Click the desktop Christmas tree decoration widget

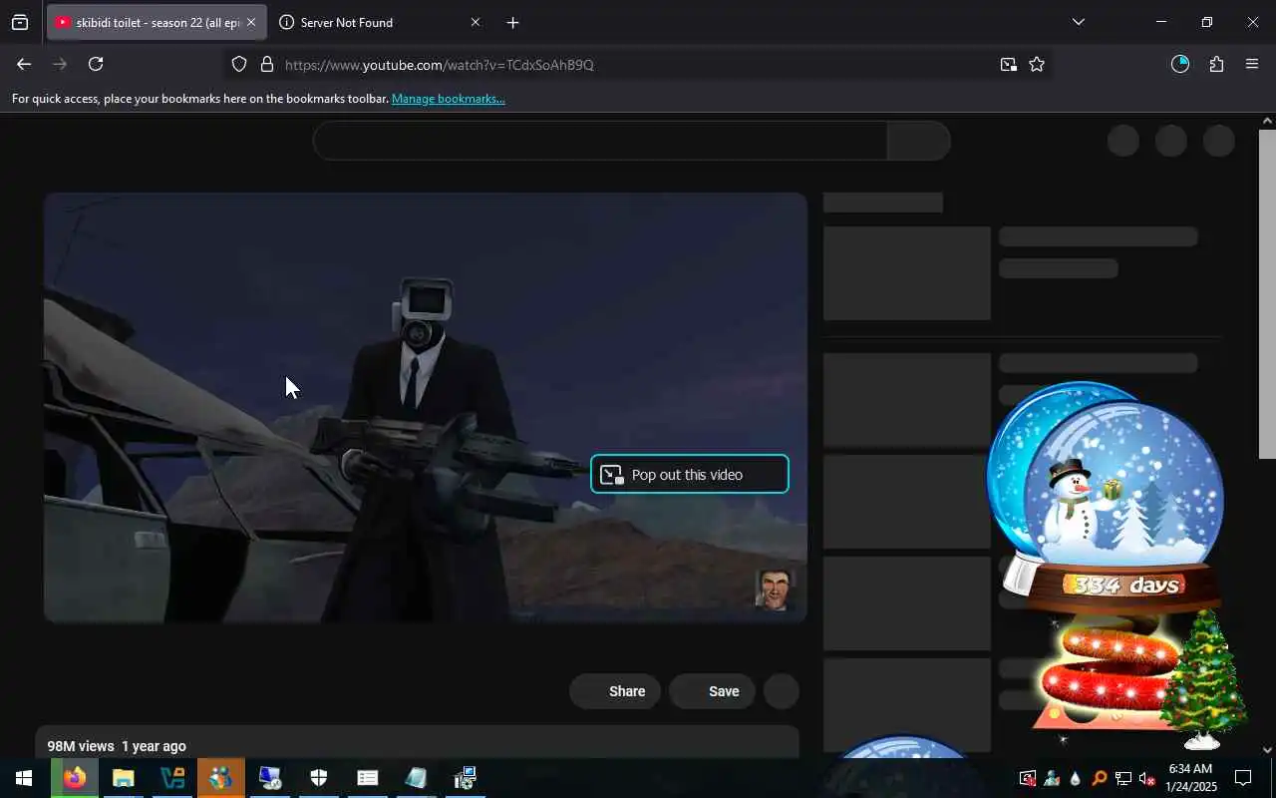1204,680
